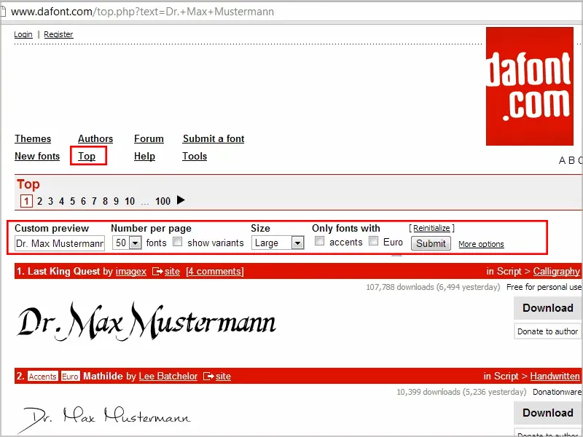Tick the accents checkbox

(x=319, y=241)
